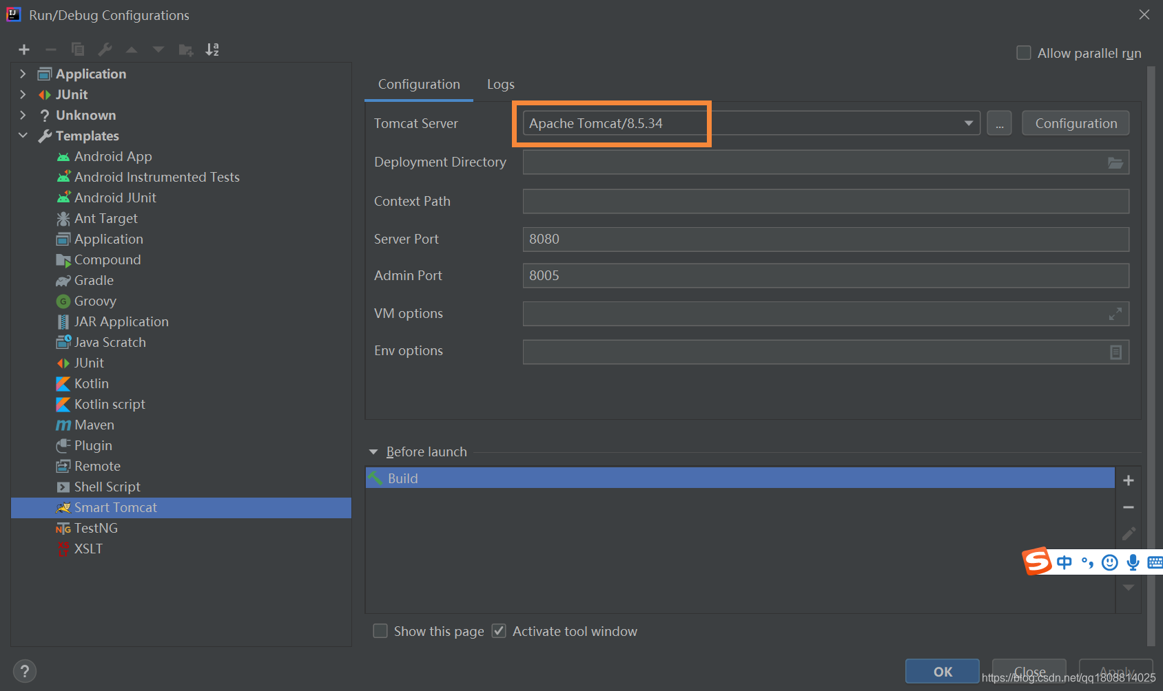Select the Build entry in Before launch

click(740, 478)
